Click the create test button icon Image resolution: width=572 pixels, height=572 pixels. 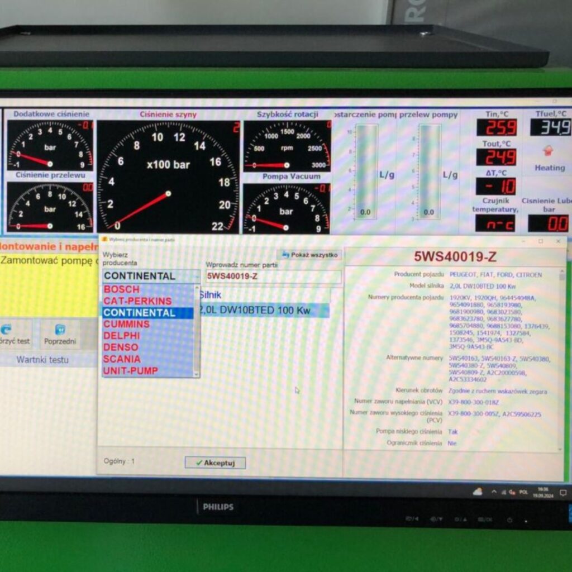(x=6, y=330)
